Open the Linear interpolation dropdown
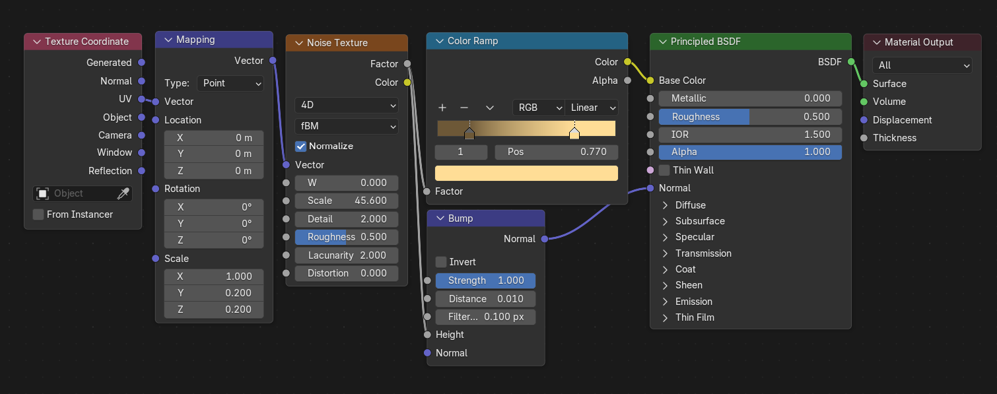 tap(592, 108)
